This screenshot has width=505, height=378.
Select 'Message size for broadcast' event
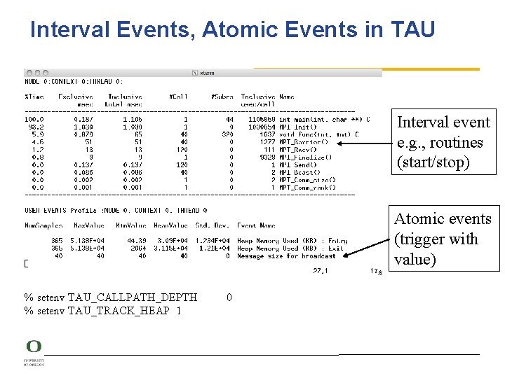pos(286,256)
